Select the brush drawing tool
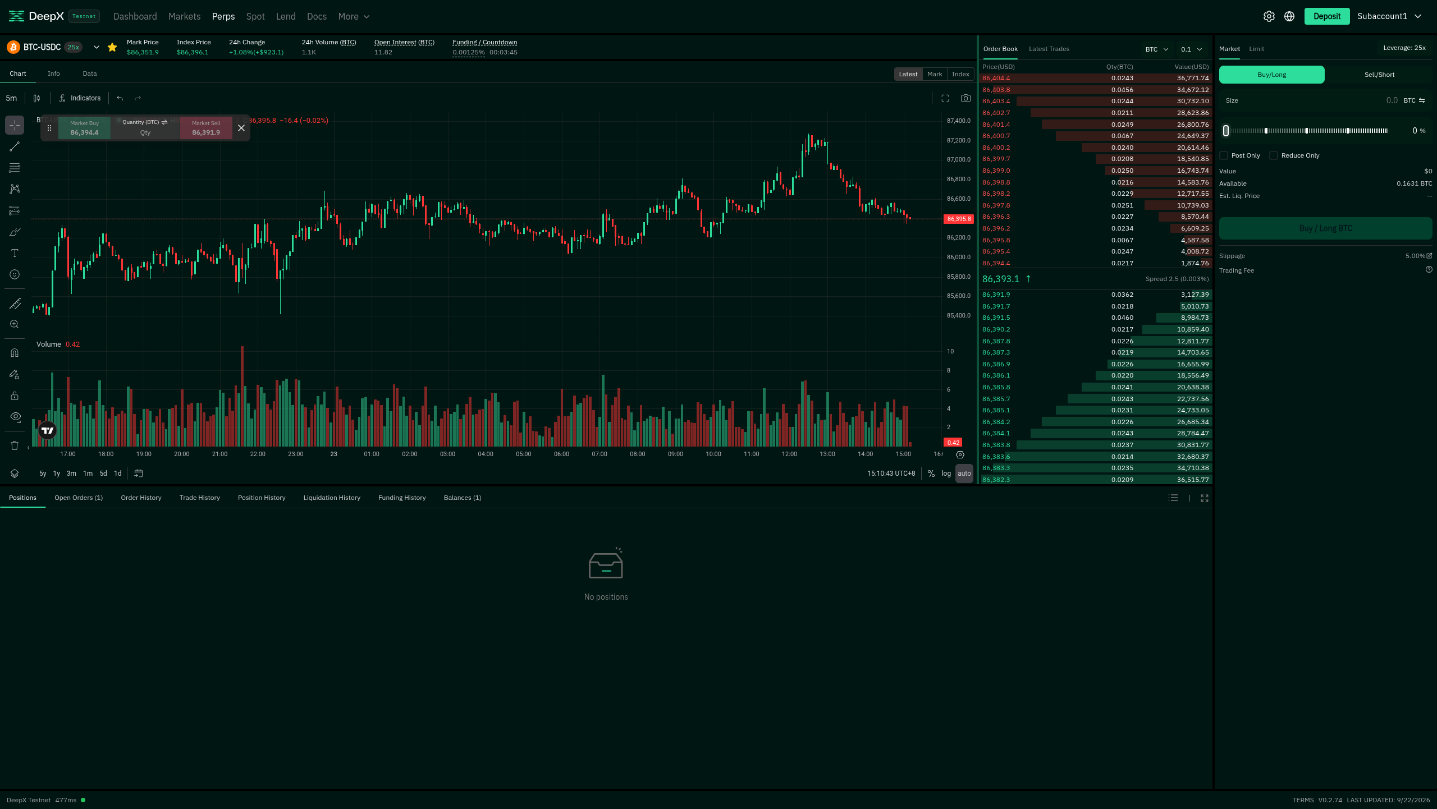The width and height of the screenshot is (1437, 809). (x=15, y=232)
